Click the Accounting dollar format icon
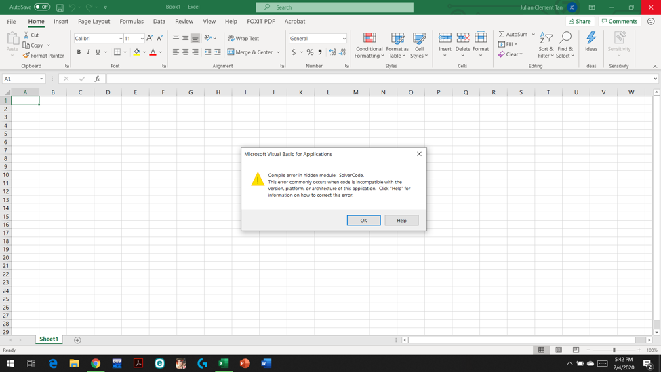 point(294,52)
